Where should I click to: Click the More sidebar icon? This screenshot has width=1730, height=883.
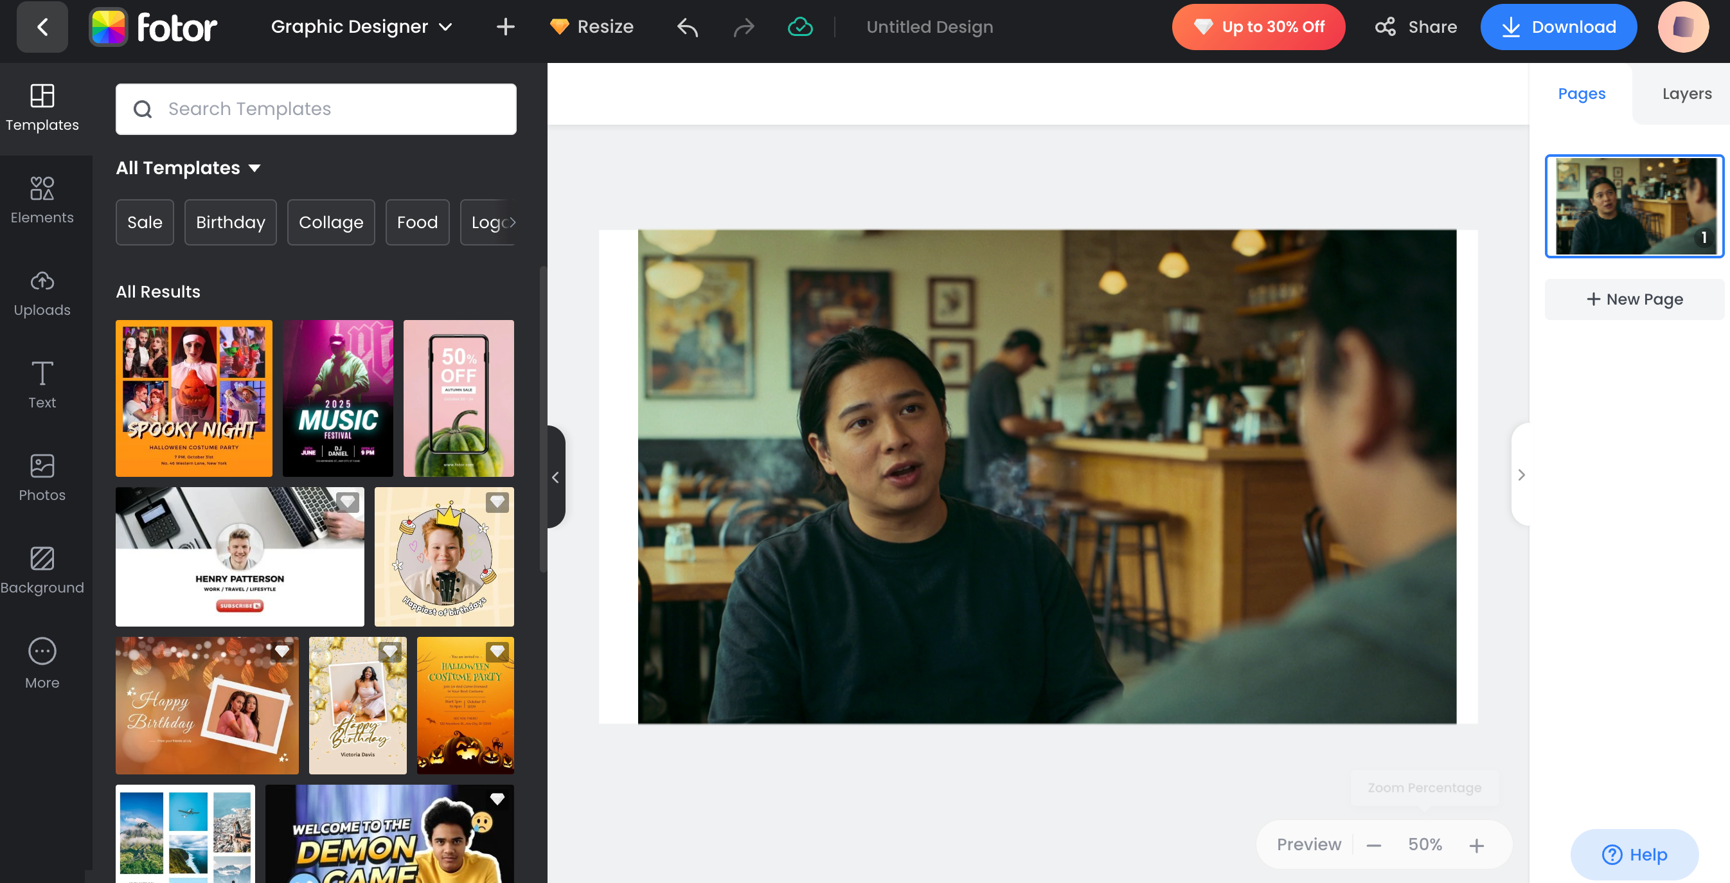coord(42,663)
